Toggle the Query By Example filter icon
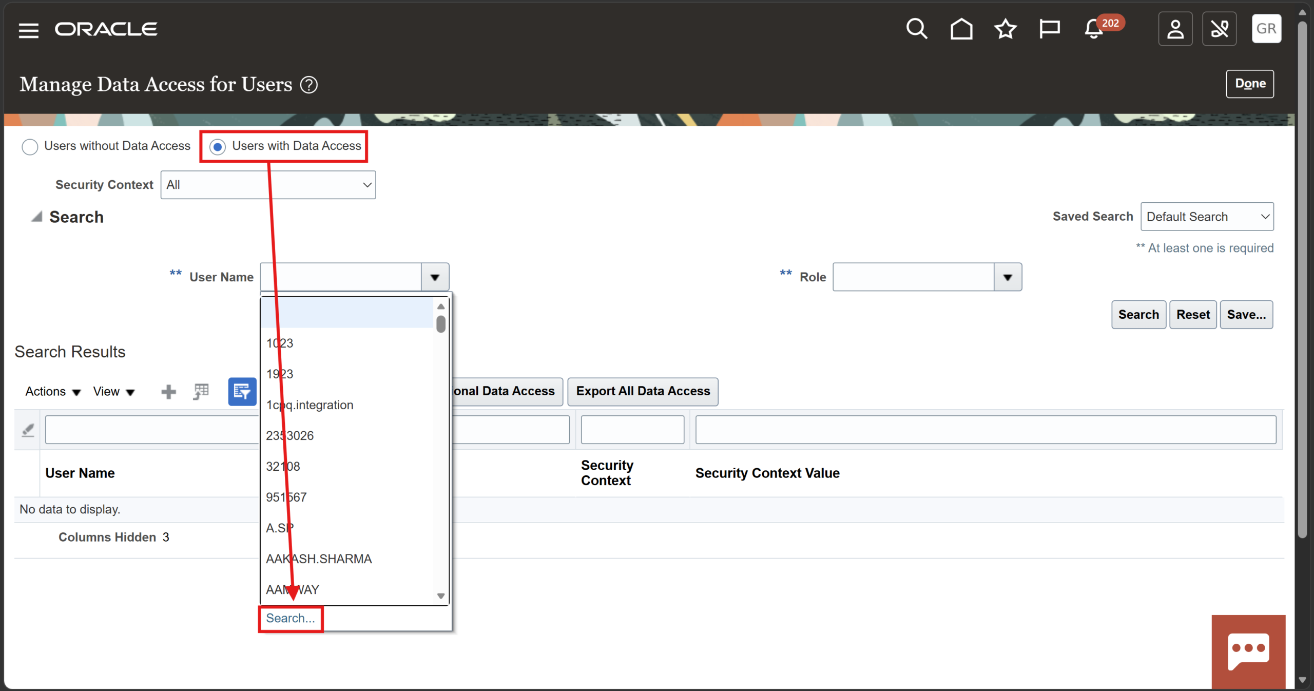The height and width of the screenshot is (691, 1314). 242,392
